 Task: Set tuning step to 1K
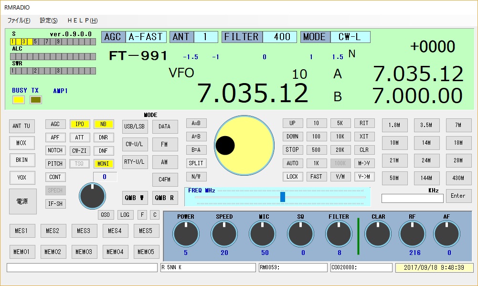tap(317, 163)
